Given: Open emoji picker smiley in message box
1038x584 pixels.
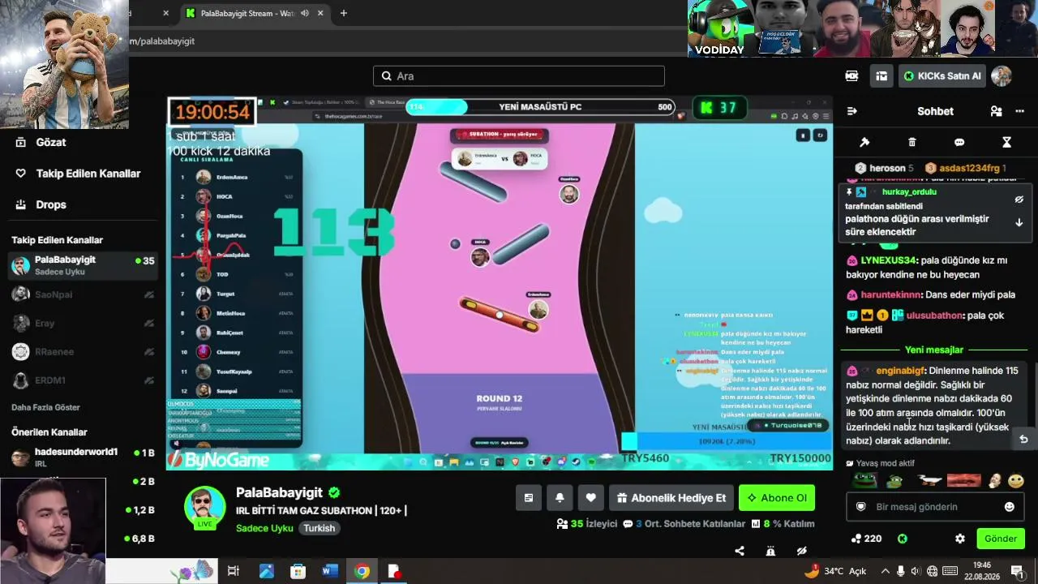Looking at the screenshot, I should [x=1010, y=507].
